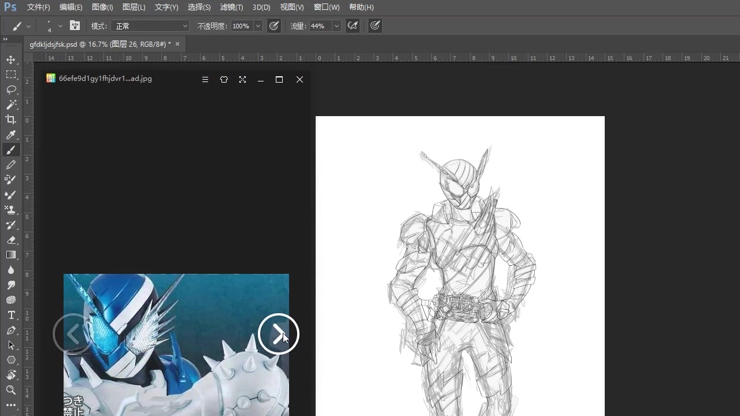Image resolution: width=740 pixels, height=416 pixels.
Task: Toggle pressure for size button
Action: (375, 25)
